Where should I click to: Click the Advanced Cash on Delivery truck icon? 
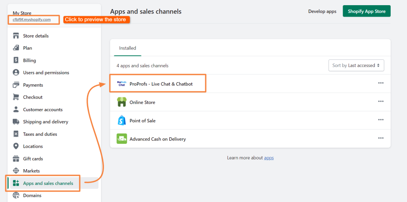[x=122, y=139]
